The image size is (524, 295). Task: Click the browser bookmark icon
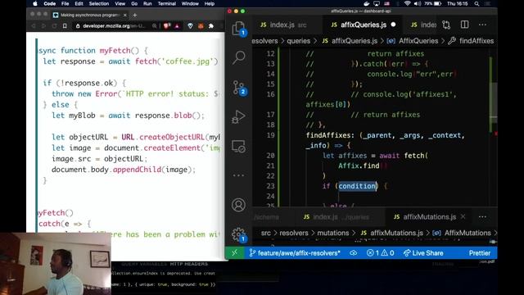pos(65,25)
